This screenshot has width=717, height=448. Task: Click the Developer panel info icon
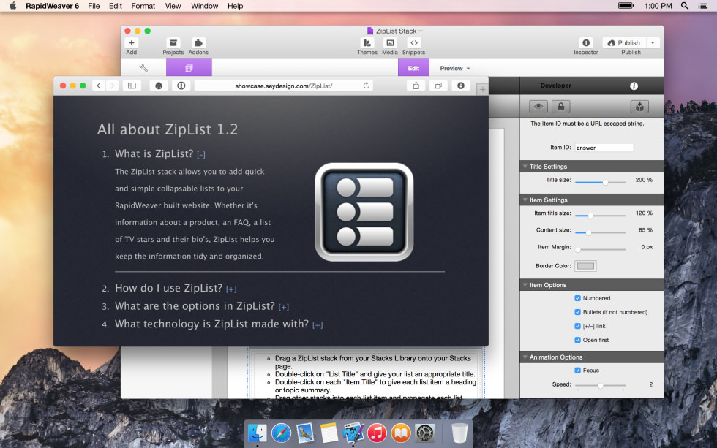(634, 86)
